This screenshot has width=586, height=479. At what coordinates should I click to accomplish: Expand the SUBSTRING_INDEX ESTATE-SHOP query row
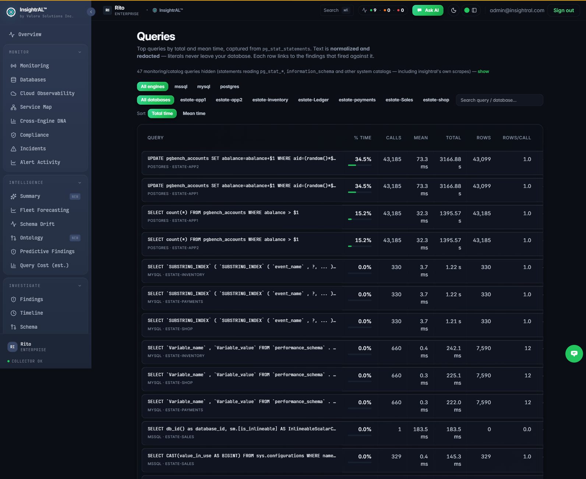click(342, 325)
